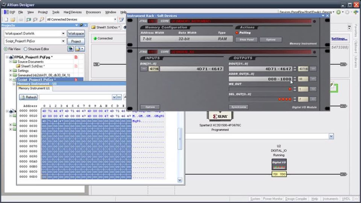Toggle the Polling indicator in Memory Instrument
The width and height of the screenshot is (361, 203).
coord(237,33)
